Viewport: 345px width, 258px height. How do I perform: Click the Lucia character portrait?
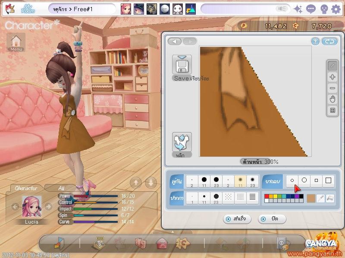[31, 207]
